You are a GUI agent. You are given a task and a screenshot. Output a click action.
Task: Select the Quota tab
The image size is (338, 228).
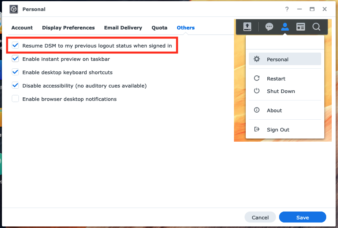(x=159, y=28)
